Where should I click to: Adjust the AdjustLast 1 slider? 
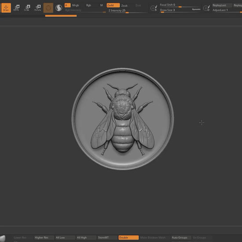(x=227, y=11)
